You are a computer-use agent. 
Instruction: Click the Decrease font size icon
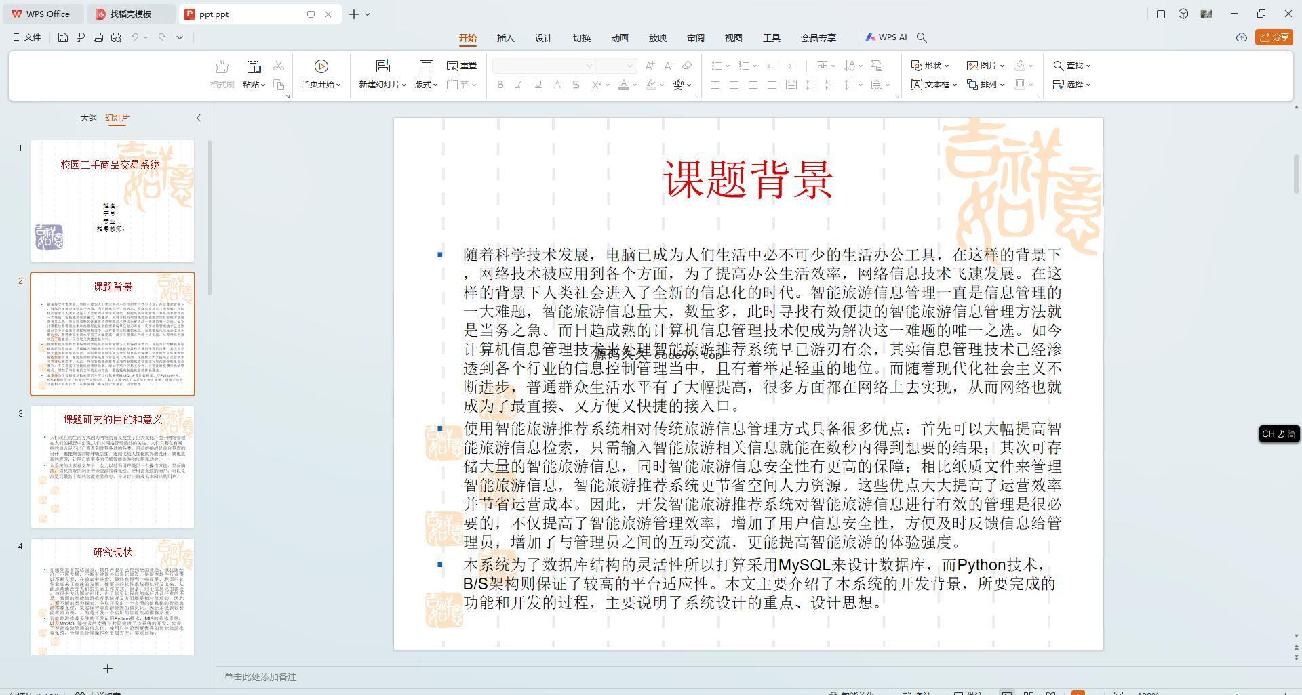669,66
